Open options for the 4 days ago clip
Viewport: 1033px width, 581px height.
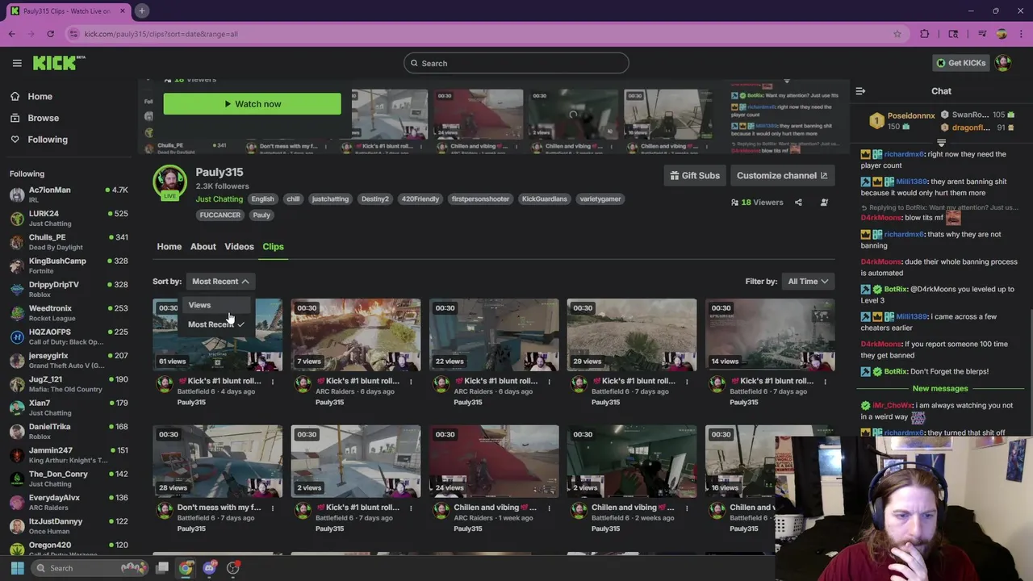(273, 382)
